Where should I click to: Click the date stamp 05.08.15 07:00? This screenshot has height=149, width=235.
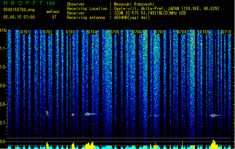19,17
